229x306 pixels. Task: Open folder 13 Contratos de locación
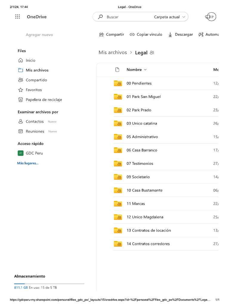[149, 230]
